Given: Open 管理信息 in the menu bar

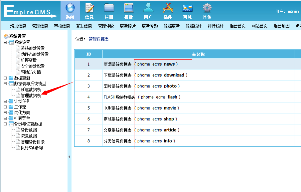Looking at the screenshot, I should (x=40, y=26).
